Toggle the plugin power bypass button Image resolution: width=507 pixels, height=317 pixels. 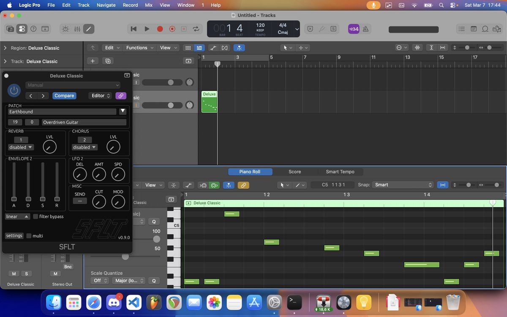[14, 90]
